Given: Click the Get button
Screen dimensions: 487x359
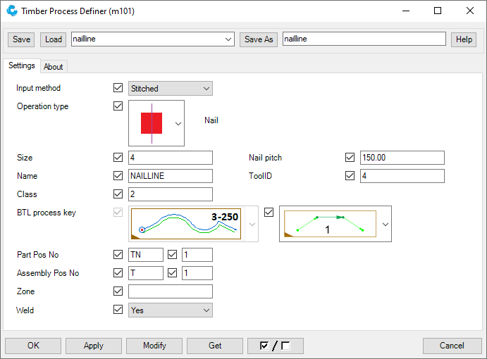Looking at the screenshot, I should (215, 346).
